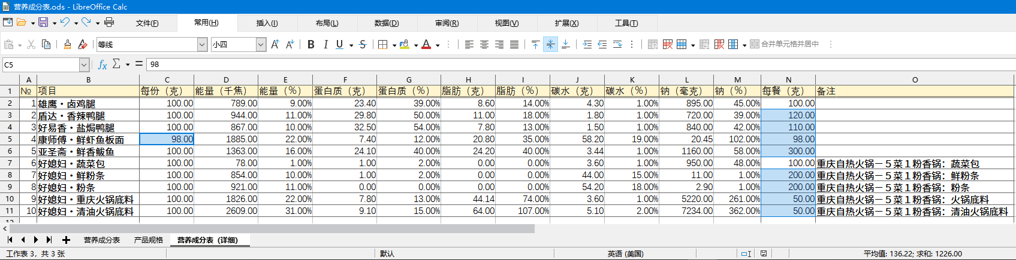The width and height of the screenshot is (1016, 260).
Task: Save the document with the floppy icon
Action: 43,22
